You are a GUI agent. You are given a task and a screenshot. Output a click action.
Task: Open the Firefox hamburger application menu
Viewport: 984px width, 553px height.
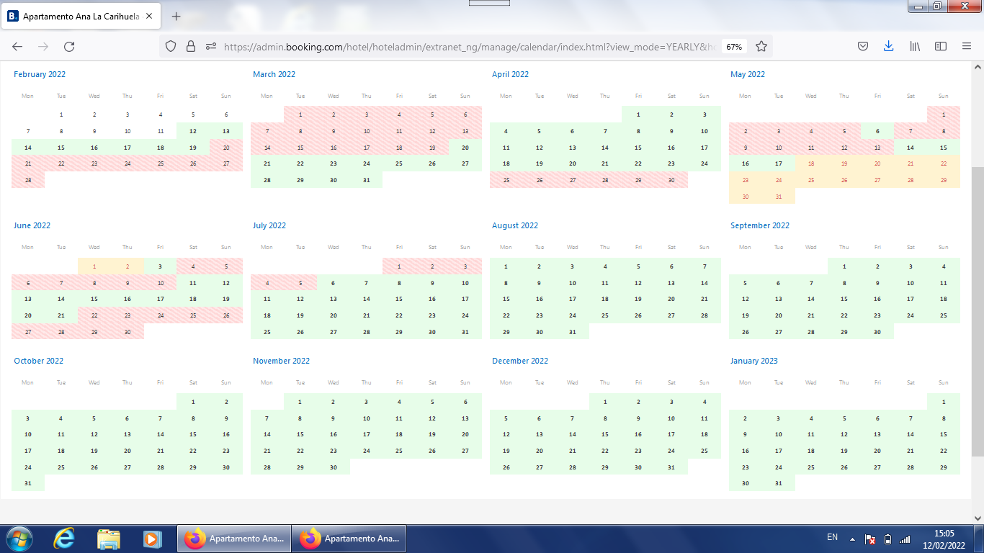click(967, 46)
